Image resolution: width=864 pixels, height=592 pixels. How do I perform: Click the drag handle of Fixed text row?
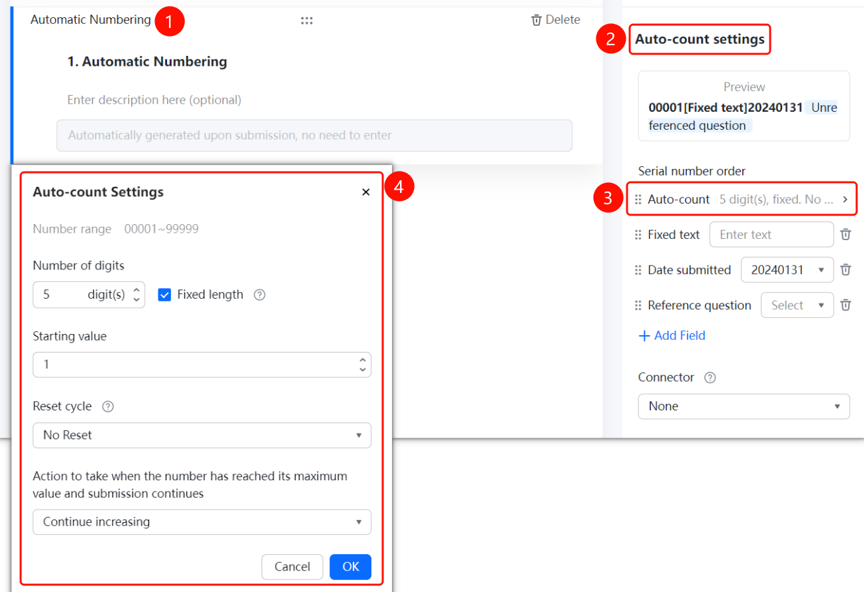click(638, 235)
